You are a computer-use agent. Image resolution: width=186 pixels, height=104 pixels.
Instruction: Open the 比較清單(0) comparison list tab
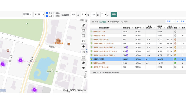(x=113, y=22)
